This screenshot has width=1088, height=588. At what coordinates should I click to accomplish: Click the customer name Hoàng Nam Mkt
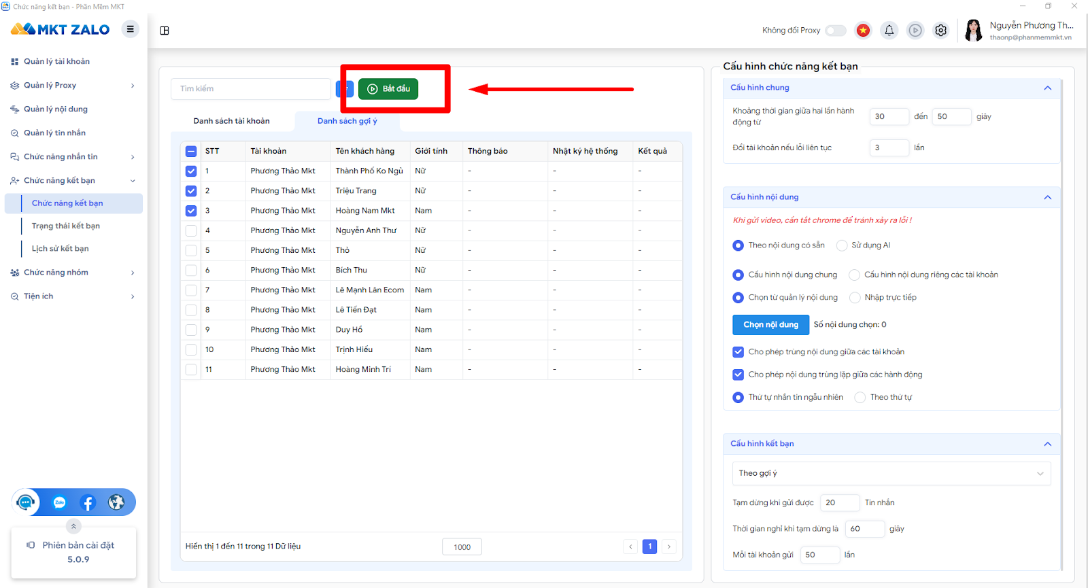[365, 211]
